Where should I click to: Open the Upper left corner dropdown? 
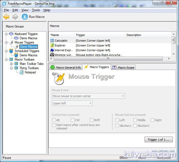point(72,103)
